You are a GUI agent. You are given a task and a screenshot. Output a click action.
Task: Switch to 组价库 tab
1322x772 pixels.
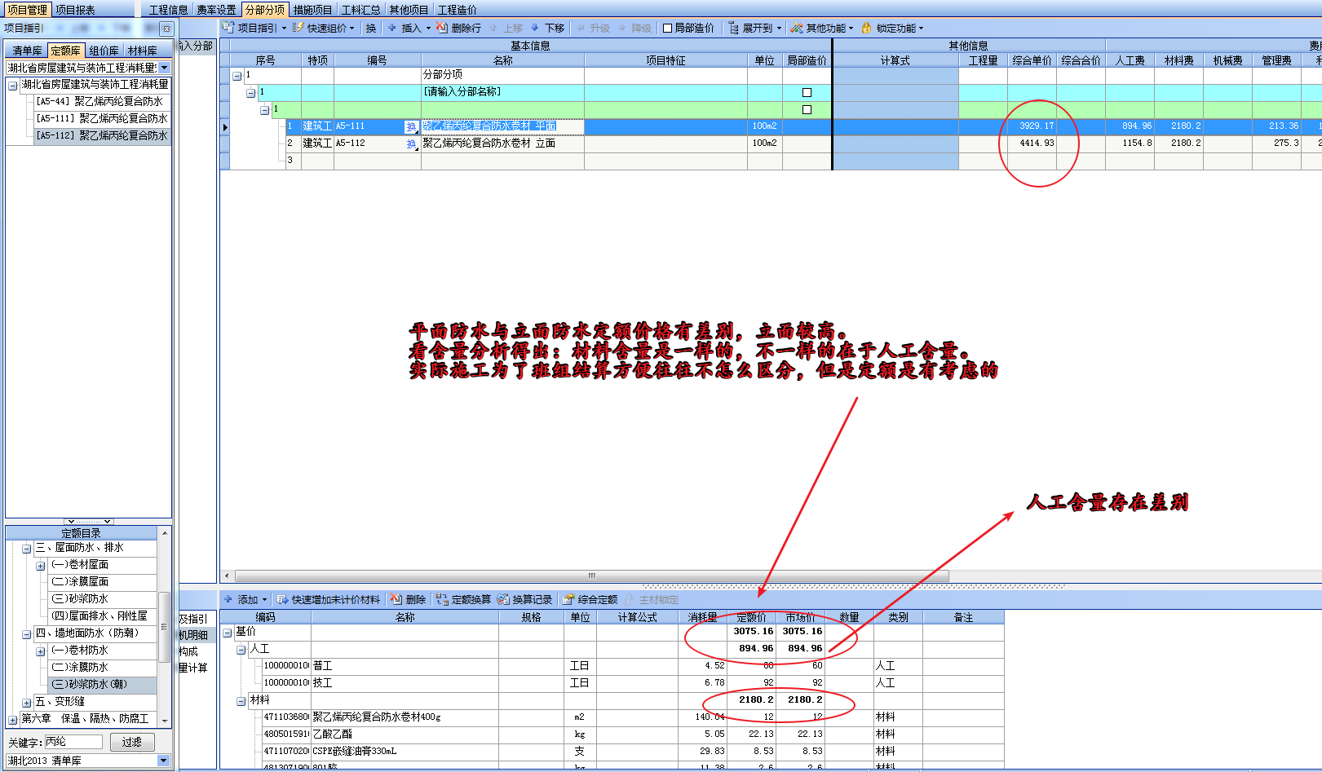(x=104, y=51)
